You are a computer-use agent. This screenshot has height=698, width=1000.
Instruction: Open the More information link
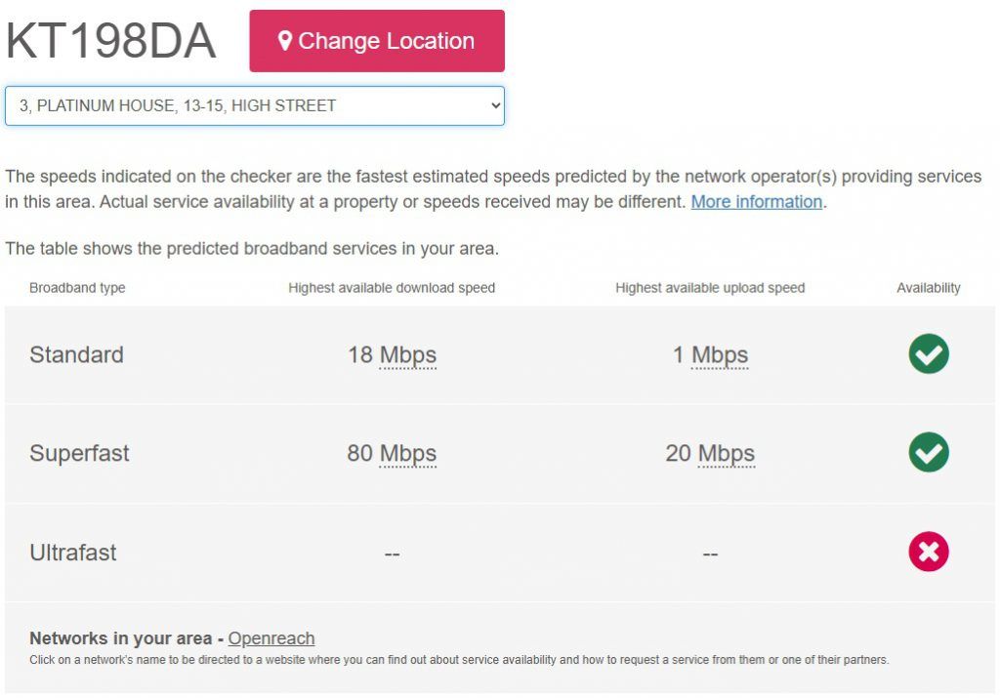(x=756, y=202)
